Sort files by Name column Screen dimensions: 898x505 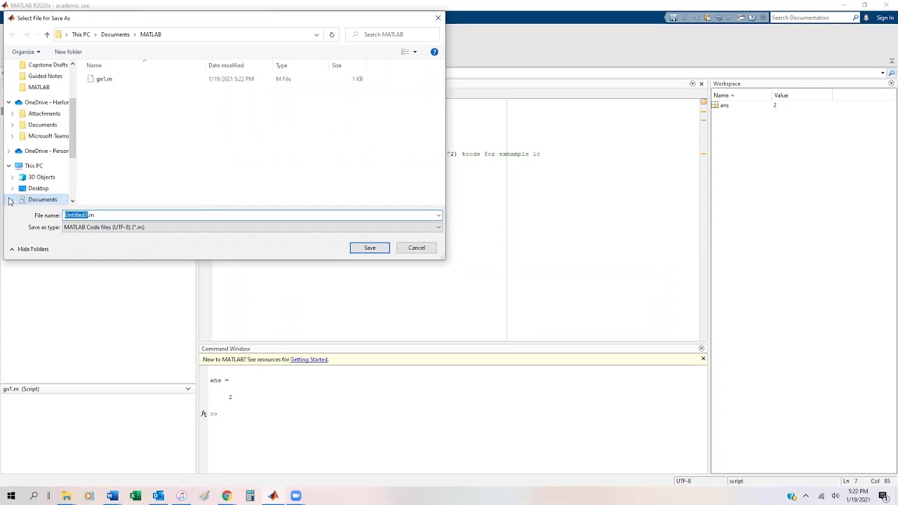(x=94, y=65)
